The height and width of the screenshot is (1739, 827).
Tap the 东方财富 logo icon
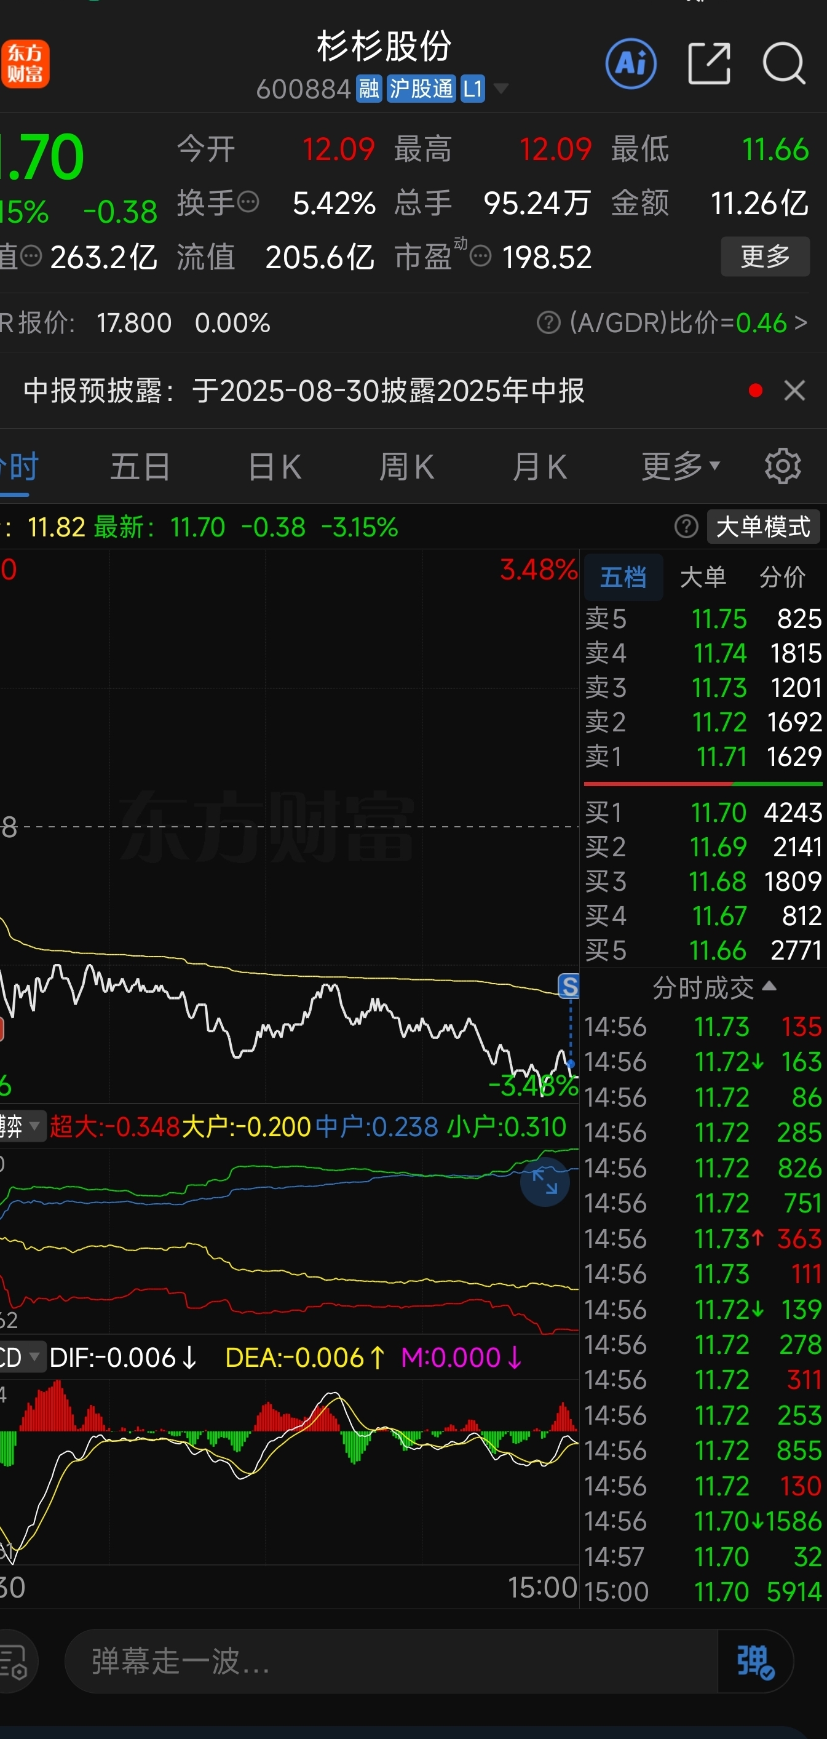[25, 64]
